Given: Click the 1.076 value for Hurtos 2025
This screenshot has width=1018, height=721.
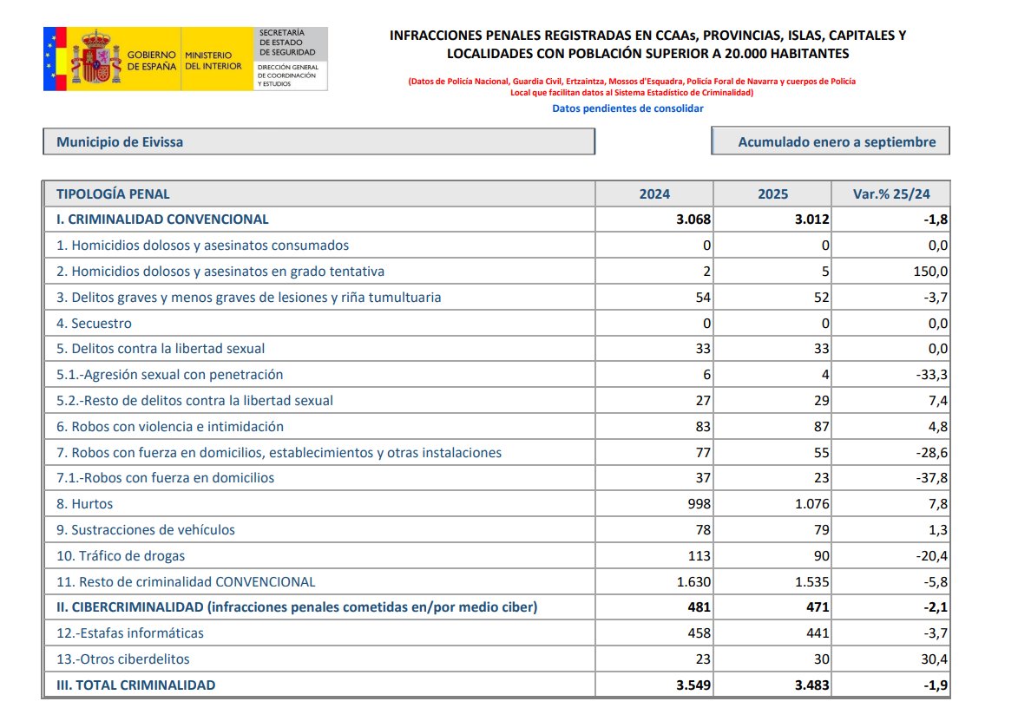Looking at the screenshot, I should 811,504.
